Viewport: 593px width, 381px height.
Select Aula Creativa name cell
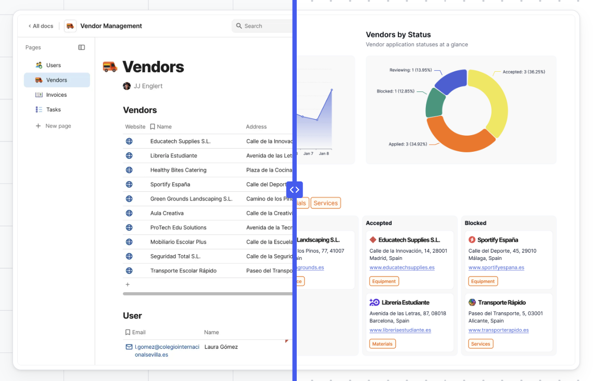(x=167, y=213)
